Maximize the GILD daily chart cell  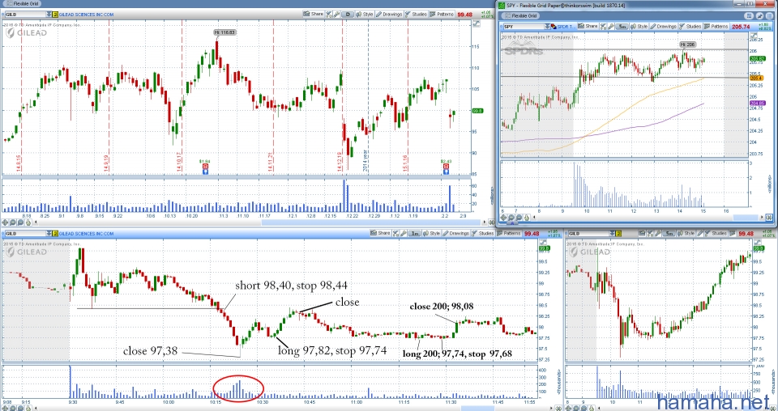[x=477, y=23]
